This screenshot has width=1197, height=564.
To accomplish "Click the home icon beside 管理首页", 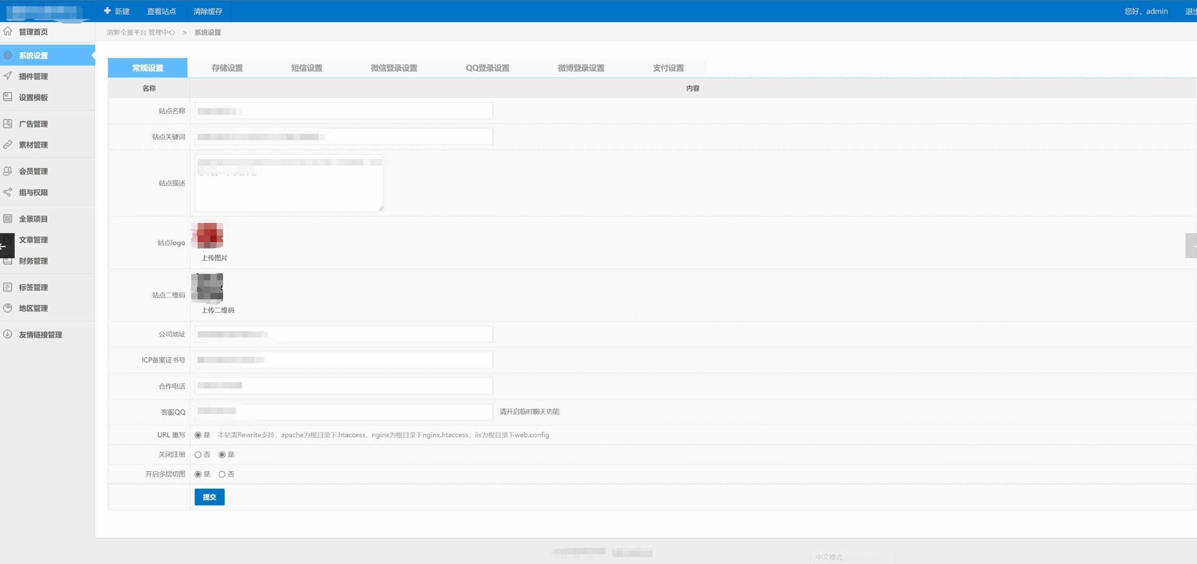I will (x=7, y=31).
